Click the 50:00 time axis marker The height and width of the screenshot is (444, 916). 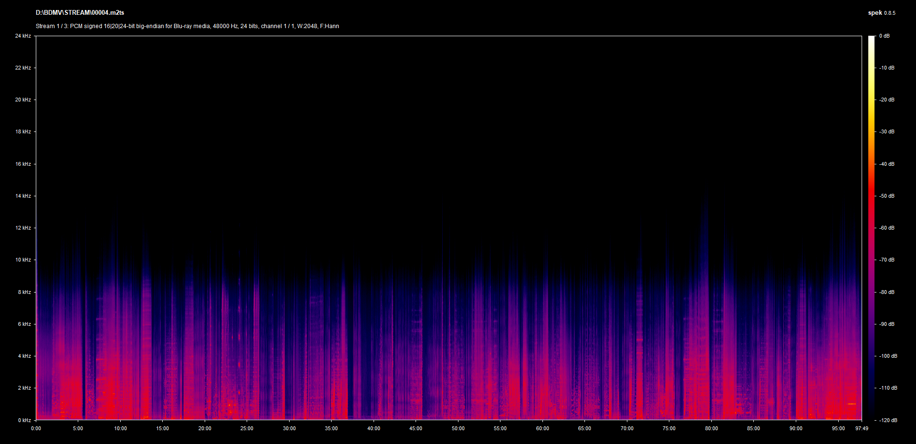[458, 428]
